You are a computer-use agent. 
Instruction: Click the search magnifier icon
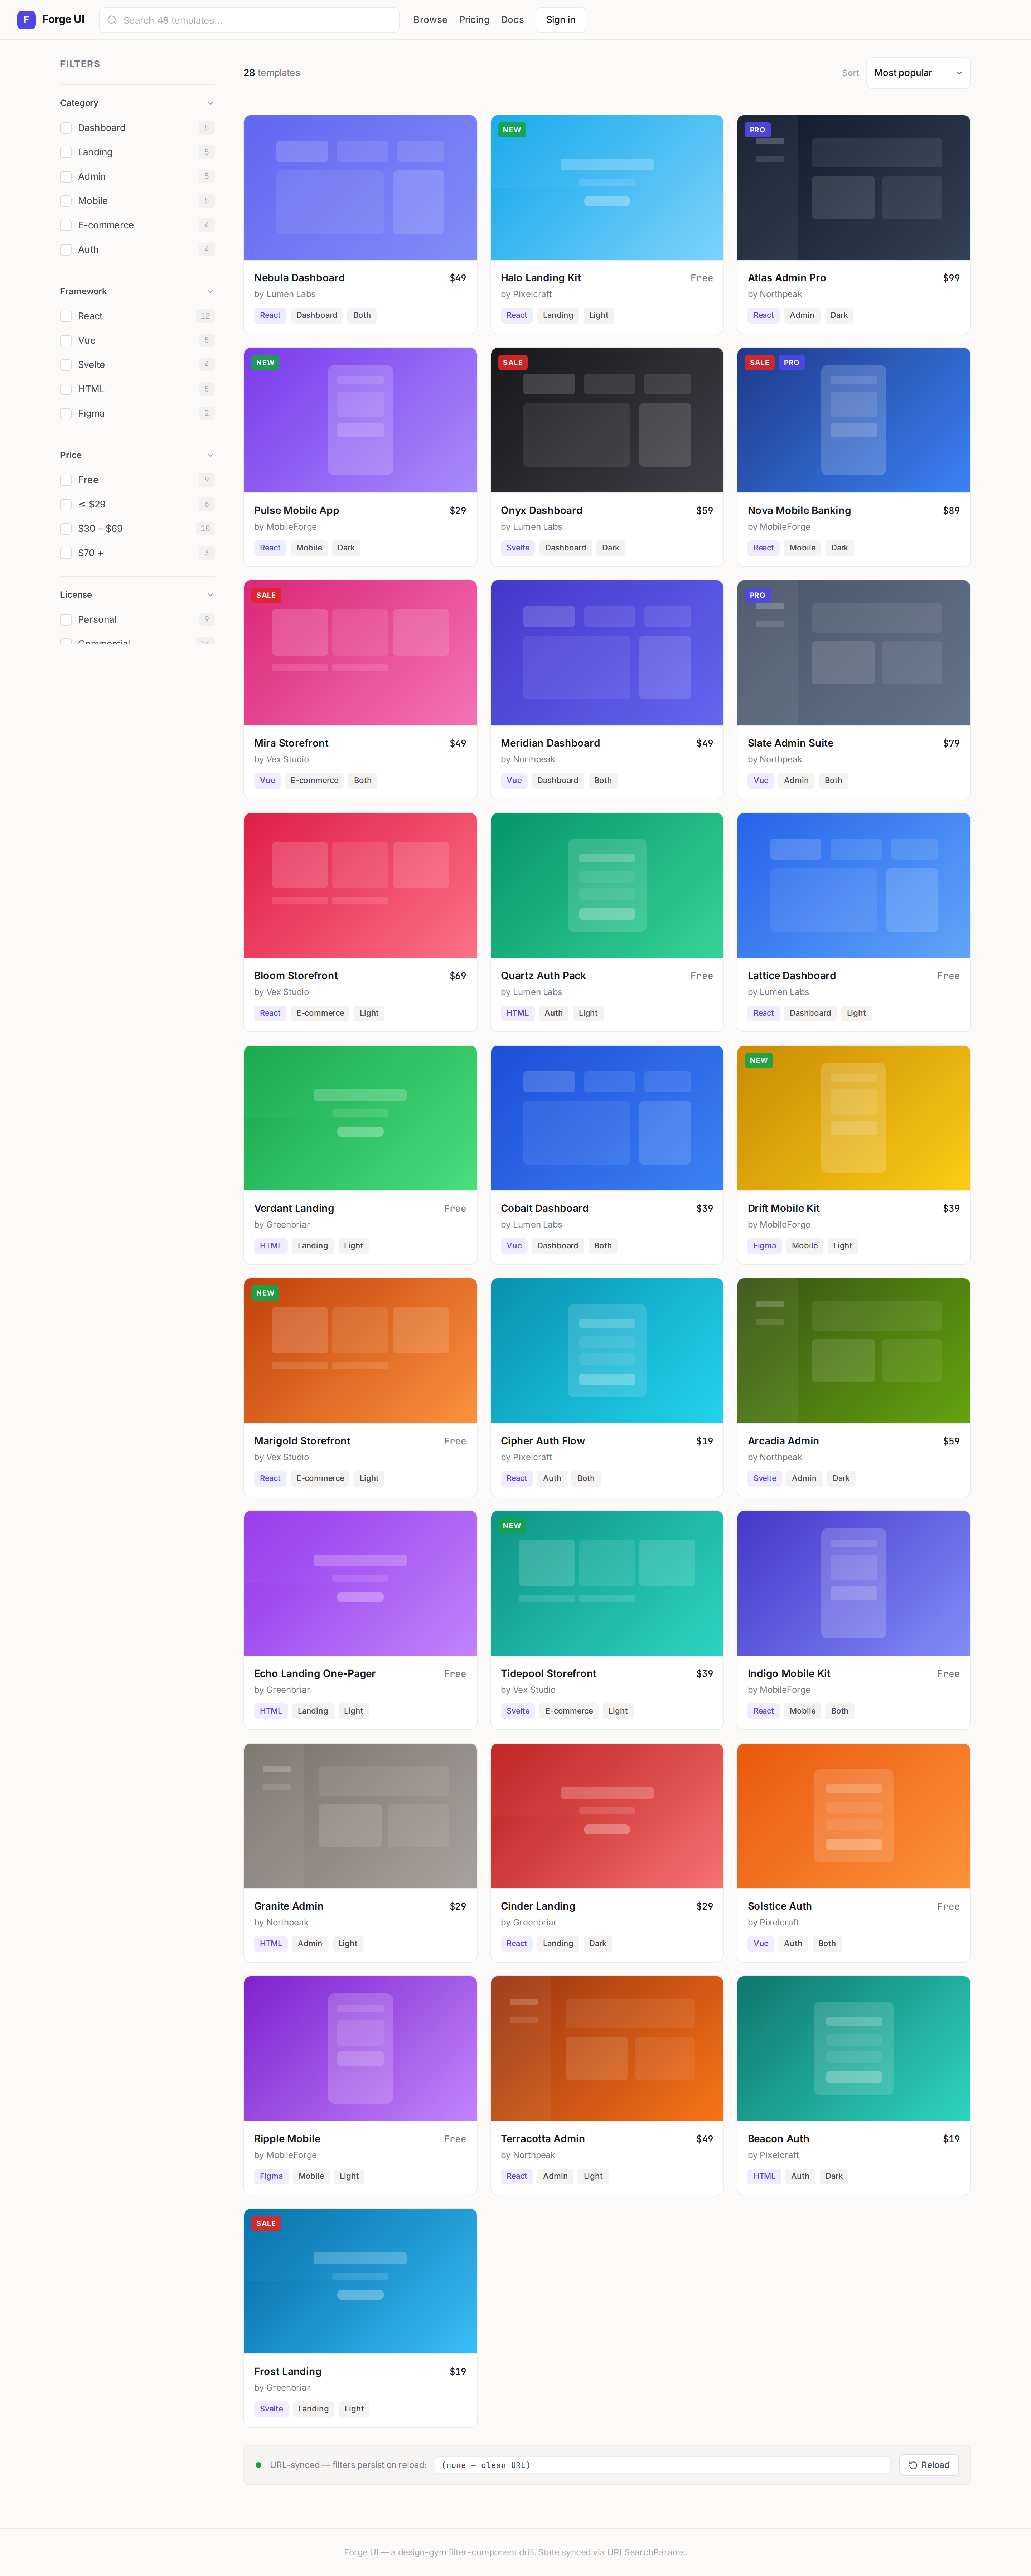click(112, 20)
